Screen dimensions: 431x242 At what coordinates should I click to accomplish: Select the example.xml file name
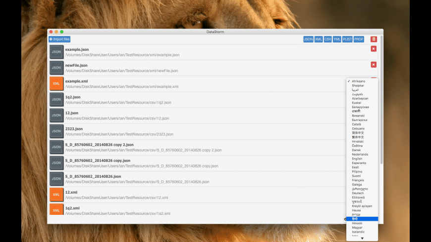click(76, 81)
